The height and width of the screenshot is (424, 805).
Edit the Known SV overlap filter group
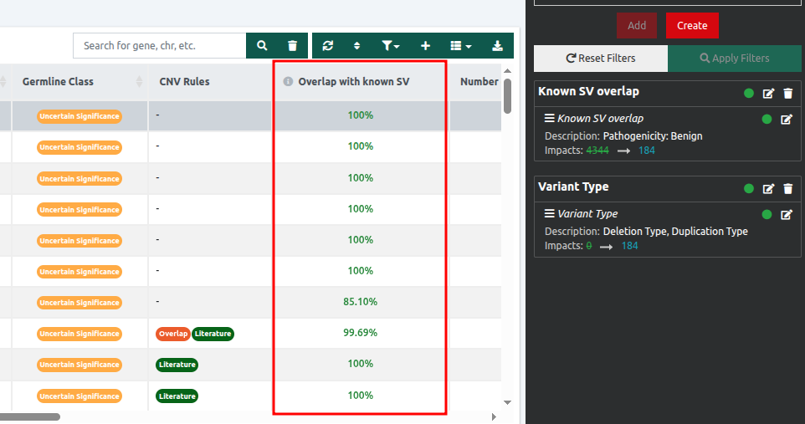click(769, 94)
